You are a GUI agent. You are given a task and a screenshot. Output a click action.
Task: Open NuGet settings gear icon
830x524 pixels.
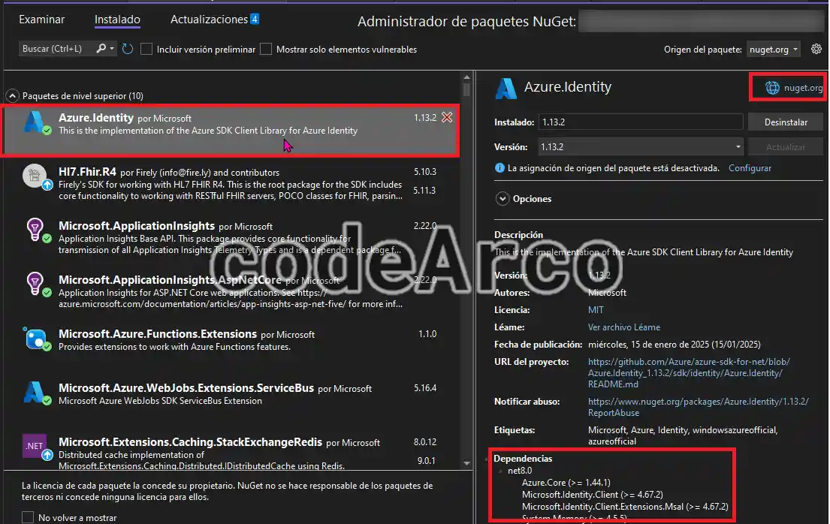coord(816,49)
